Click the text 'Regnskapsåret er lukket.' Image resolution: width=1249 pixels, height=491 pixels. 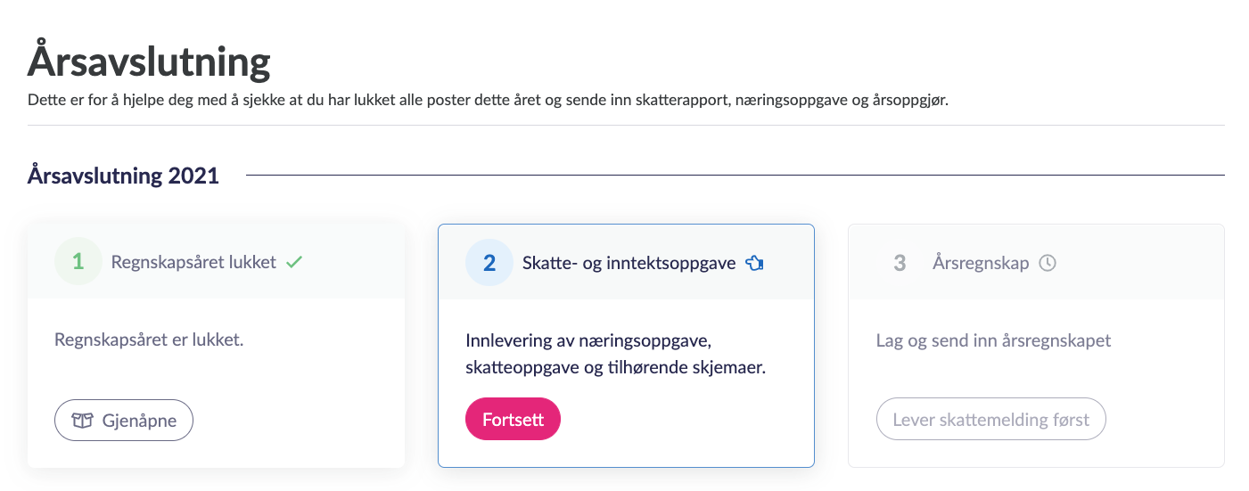click(149, 340)
